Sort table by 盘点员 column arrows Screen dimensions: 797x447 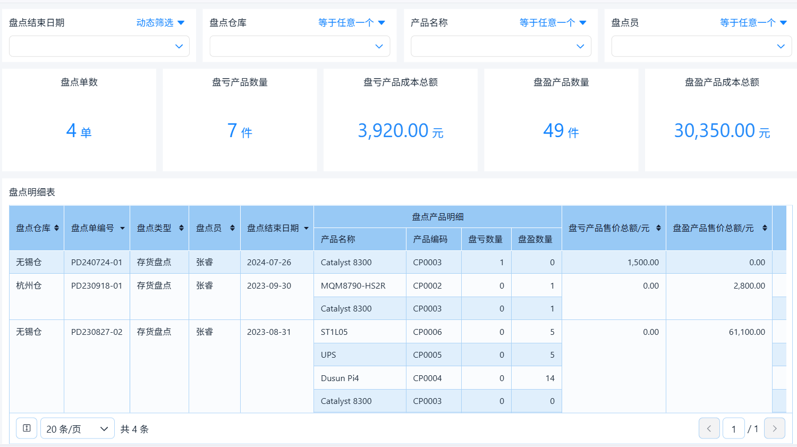pos(232,228)
